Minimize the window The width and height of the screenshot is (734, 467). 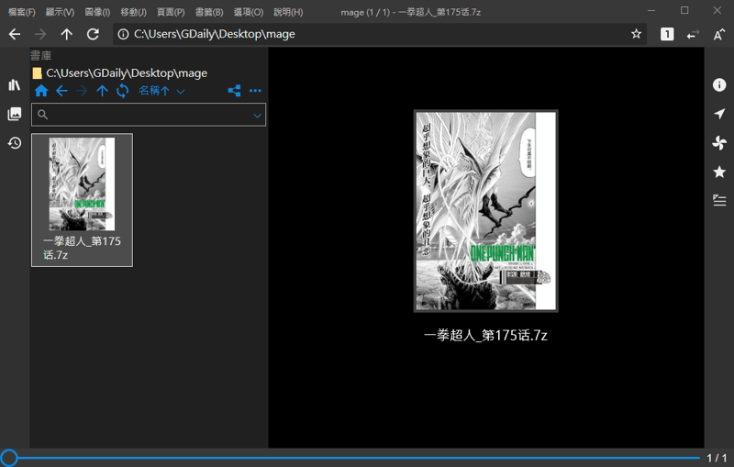pyautogui.click(x=651, y=10)
